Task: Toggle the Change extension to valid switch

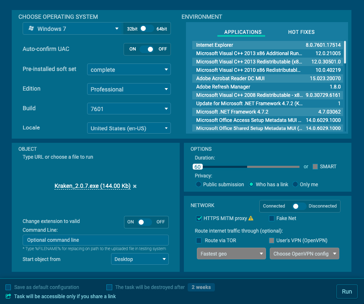Action: coord(145,222)
